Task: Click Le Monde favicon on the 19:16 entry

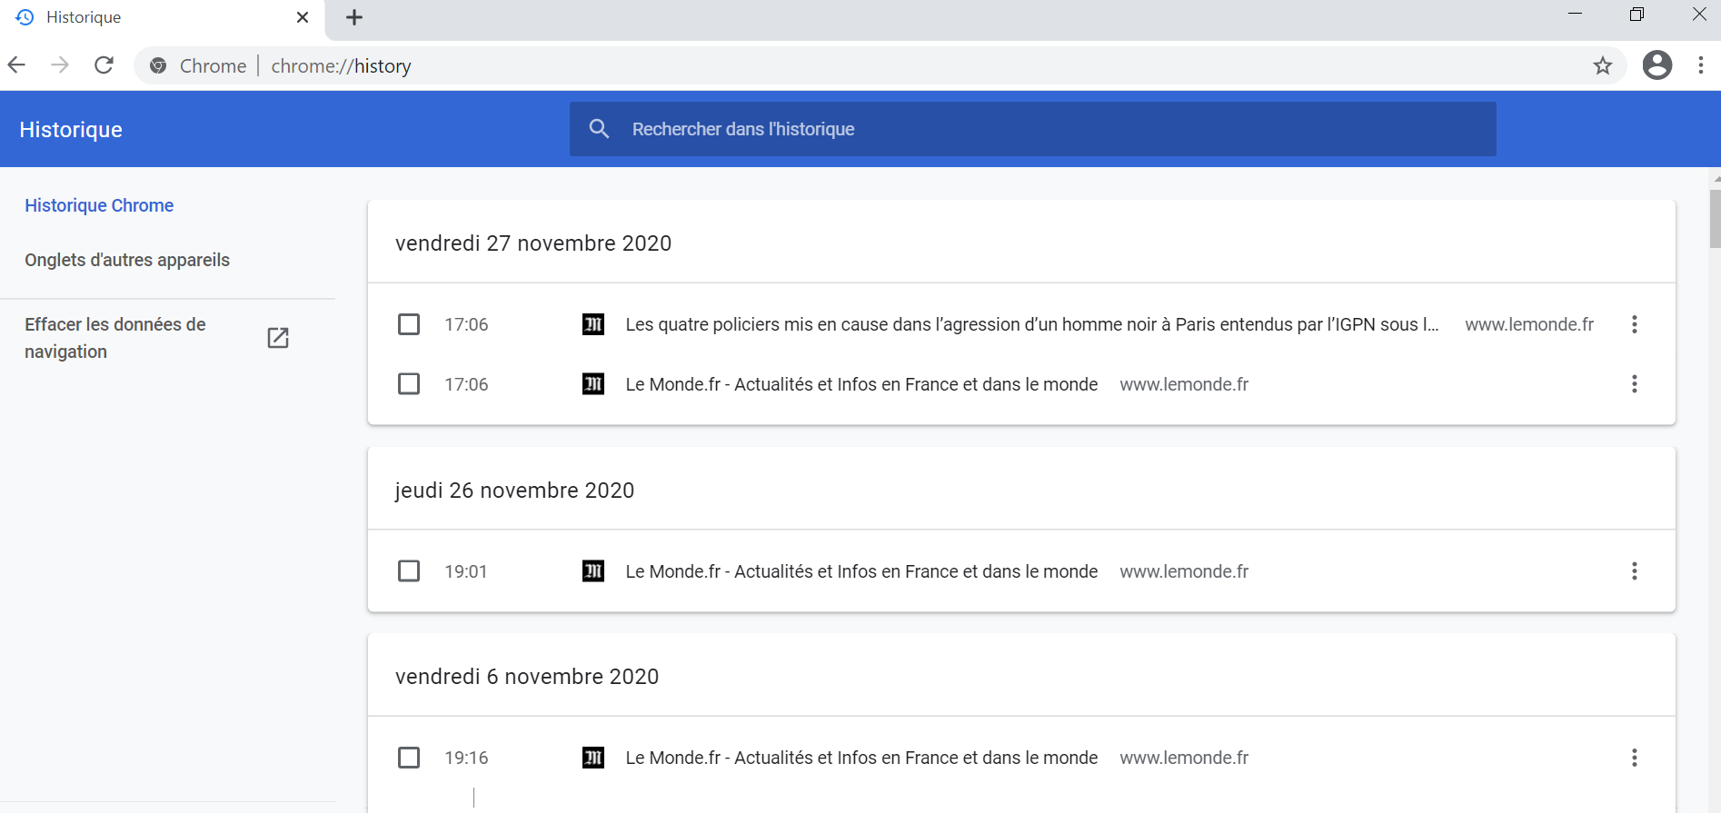Action: pos(593,758)
